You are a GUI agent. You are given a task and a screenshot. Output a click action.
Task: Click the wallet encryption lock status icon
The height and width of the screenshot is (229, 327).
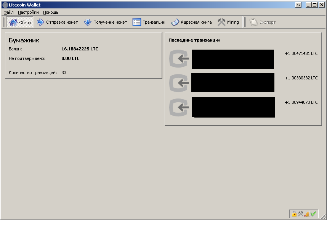[294, 214]
